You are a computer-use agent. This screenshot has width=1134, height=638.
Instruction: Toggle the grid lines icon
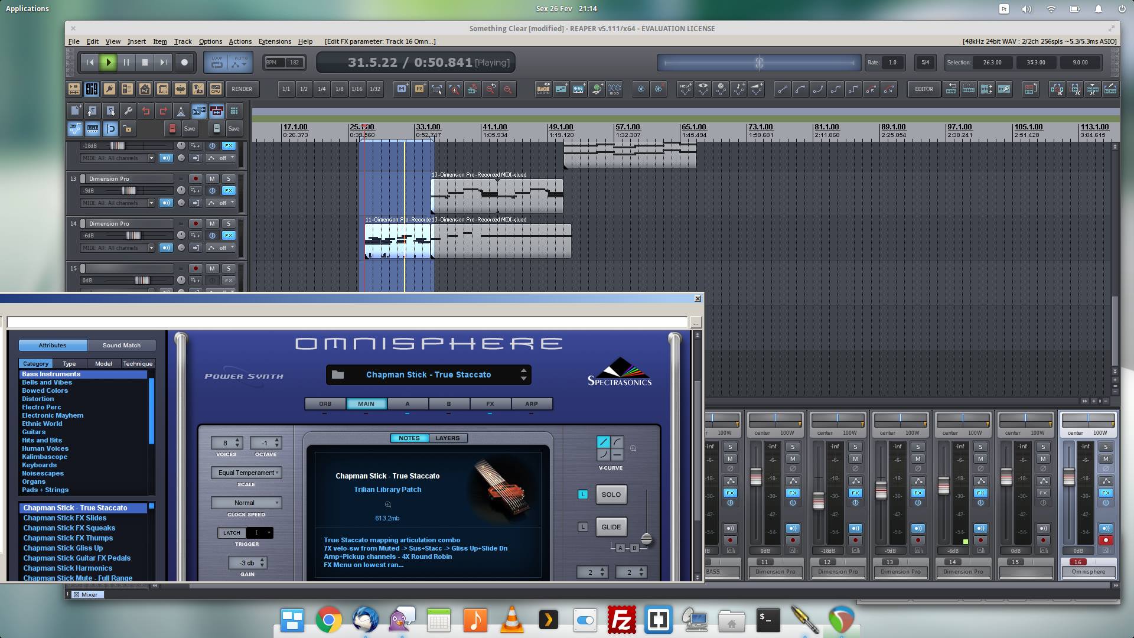pos(234,111)
